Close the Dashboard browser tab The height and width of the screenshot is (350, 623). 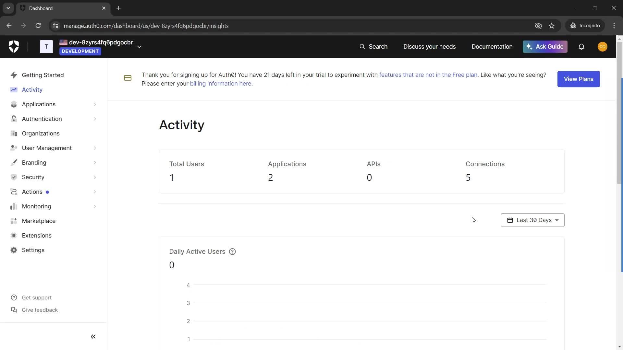[104, 8]
